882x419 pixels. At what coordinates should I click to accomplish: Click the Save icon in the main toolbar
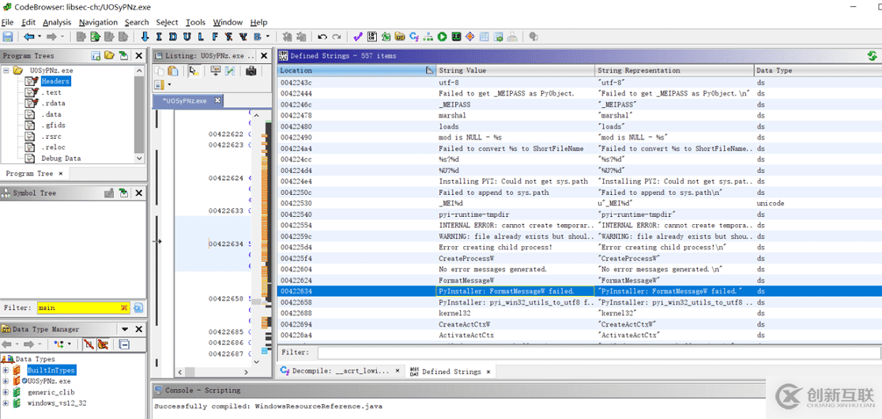pos(8,37)
